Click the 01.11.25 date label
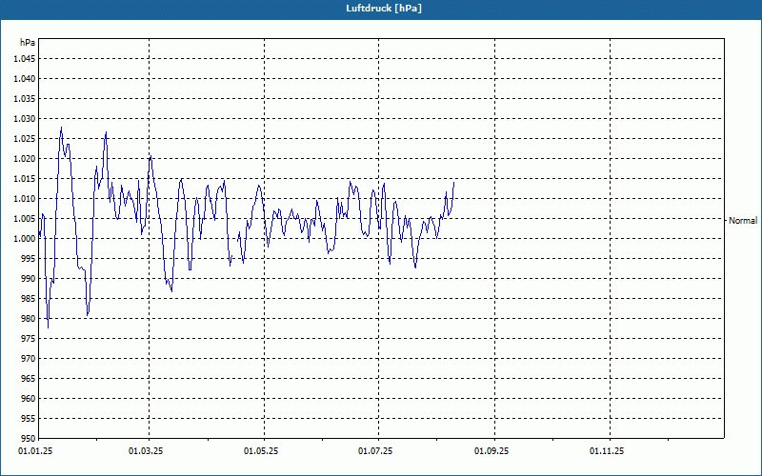Image resolution: width=762 pixels, height=476 pixels. click(x=607, y=451)
